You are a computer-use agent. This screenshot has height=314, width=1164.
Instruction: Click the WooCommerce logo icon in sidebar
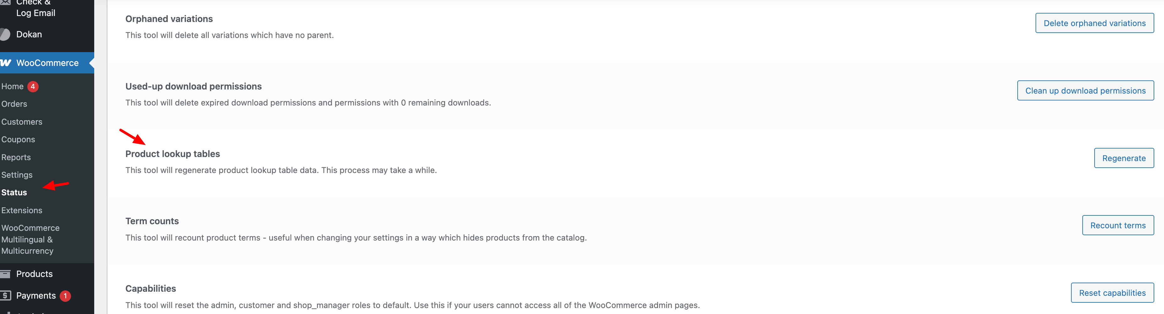pyautogui.click(x=5, y=63)
